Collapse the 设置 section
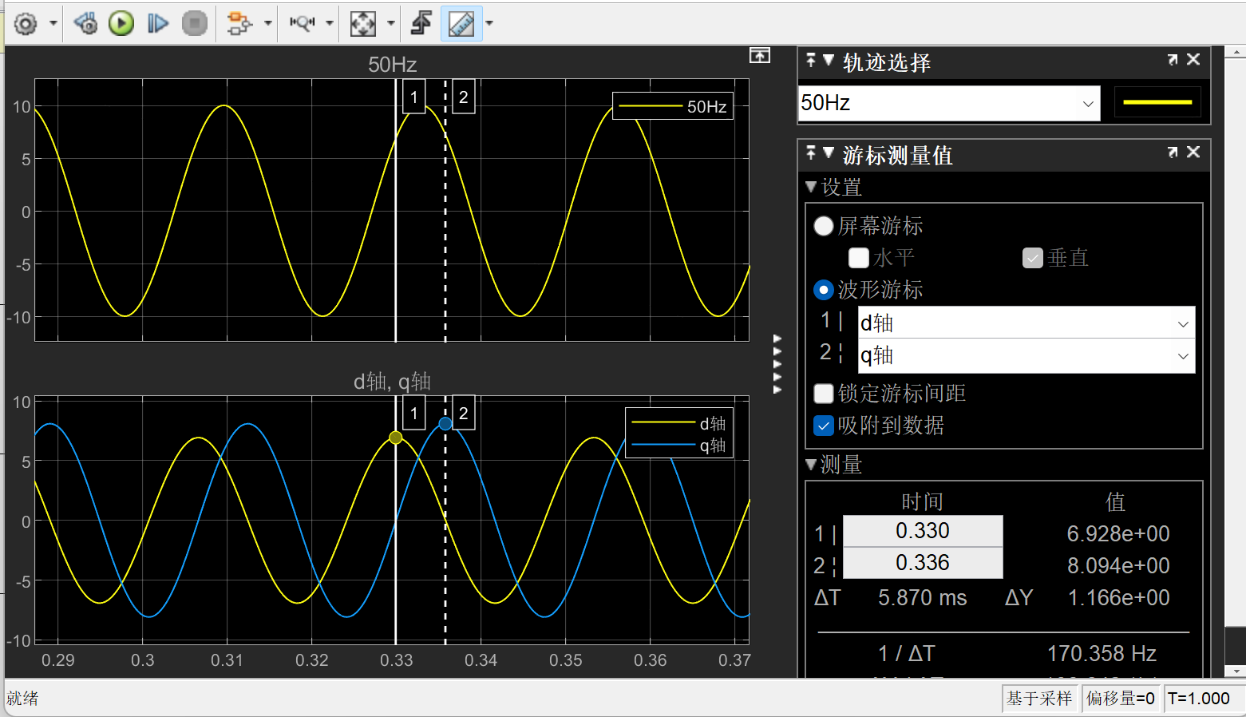The width and height of the screenshot is (1246, 717). 811,187
